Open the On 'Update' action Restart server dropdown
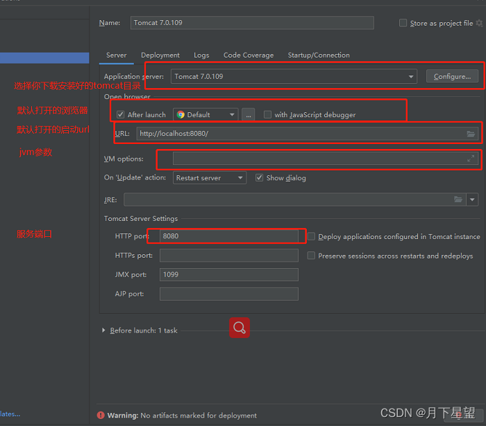This screenshot has width=486, height=426. click(x=210, y=178)
